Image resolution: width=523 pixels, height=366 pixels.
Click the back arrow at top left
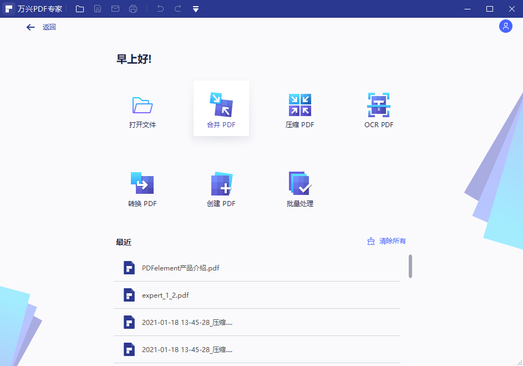31,27
